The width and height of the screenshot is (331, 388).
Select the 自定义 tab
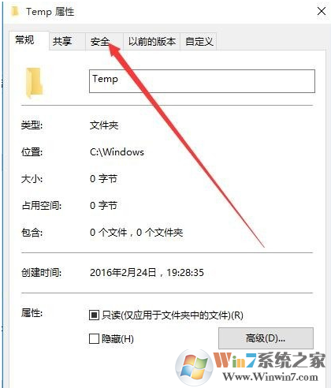[199, 41]
